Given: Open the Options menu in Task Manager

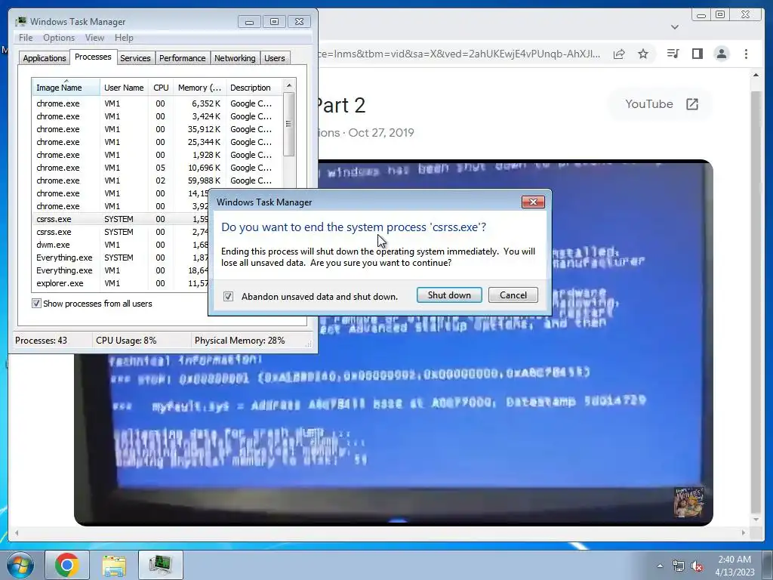Looking at the screenshot, I should tap(59, 38).
